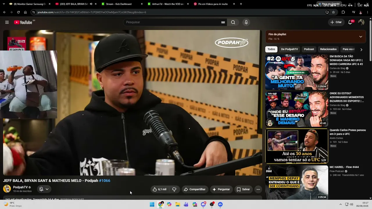372x209 pixels.
Task: Expand the playlist panel chevron
Action: [x=361, y=37]
